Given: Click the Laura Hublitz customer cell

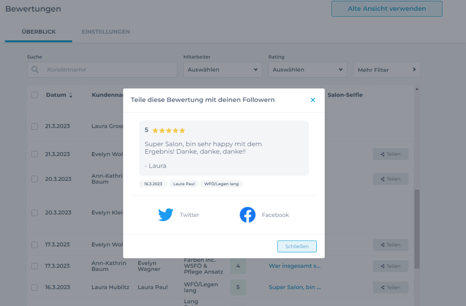Looking at the screenshot, I should 110,287.
